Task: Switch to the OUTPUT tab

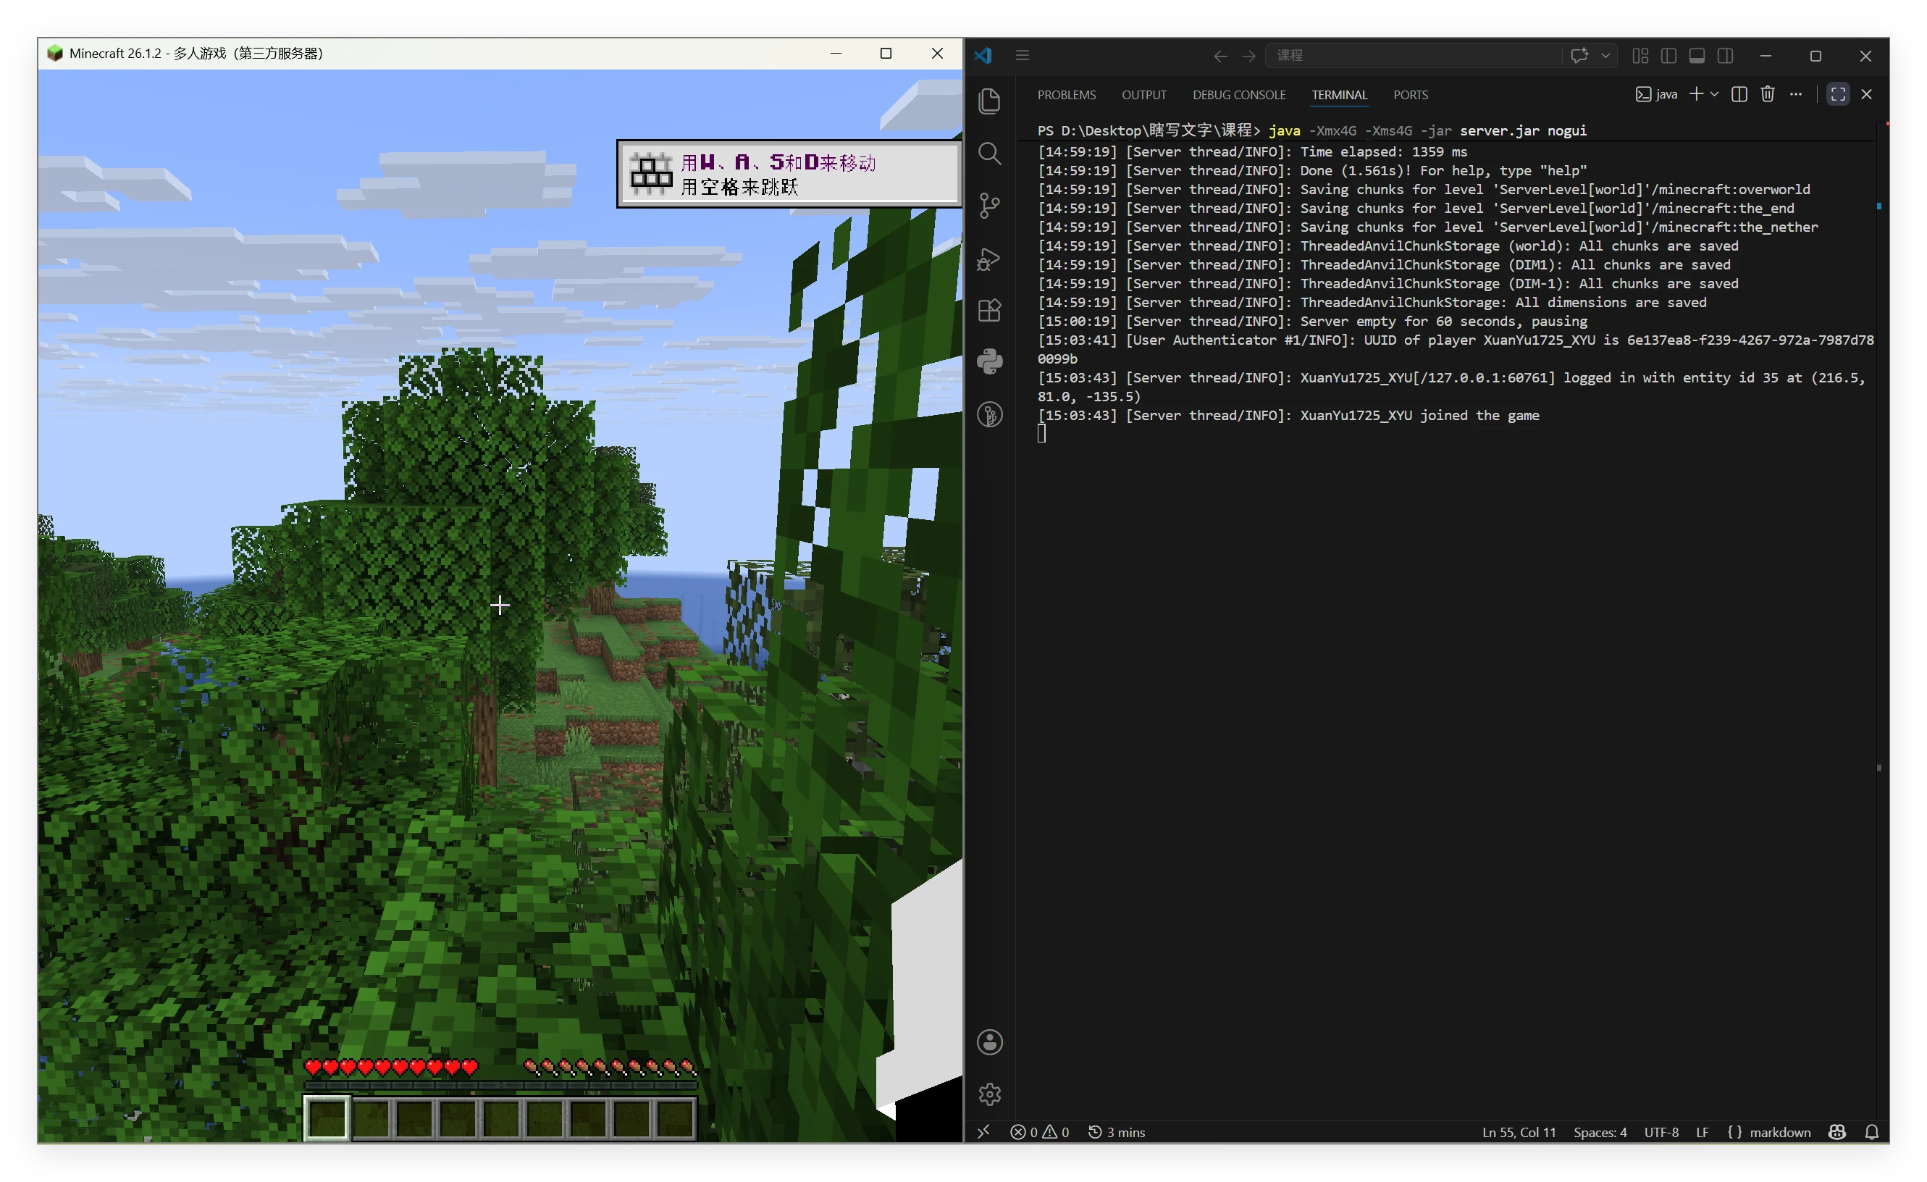Action: (x=1143, y=95)
